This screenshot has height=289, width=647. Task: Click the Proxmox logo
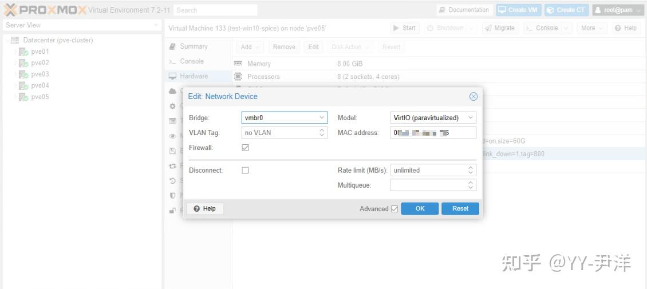(x=45, y=10)
